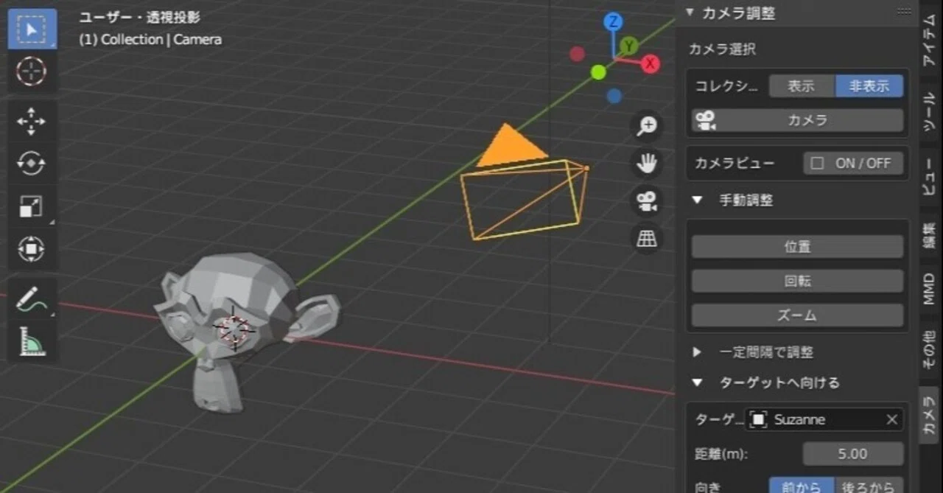Open the Suzanne target object picker
This screenshot has height=493, width=943.
coord(824,420)
